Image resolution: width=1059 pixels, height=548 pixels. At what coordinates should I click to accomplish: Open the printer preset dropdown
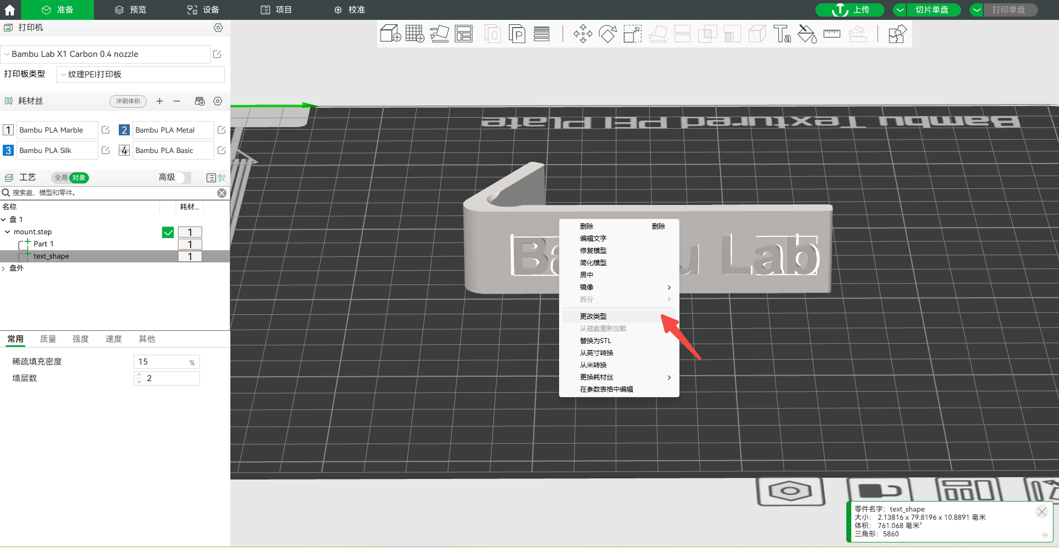point(106,54)
